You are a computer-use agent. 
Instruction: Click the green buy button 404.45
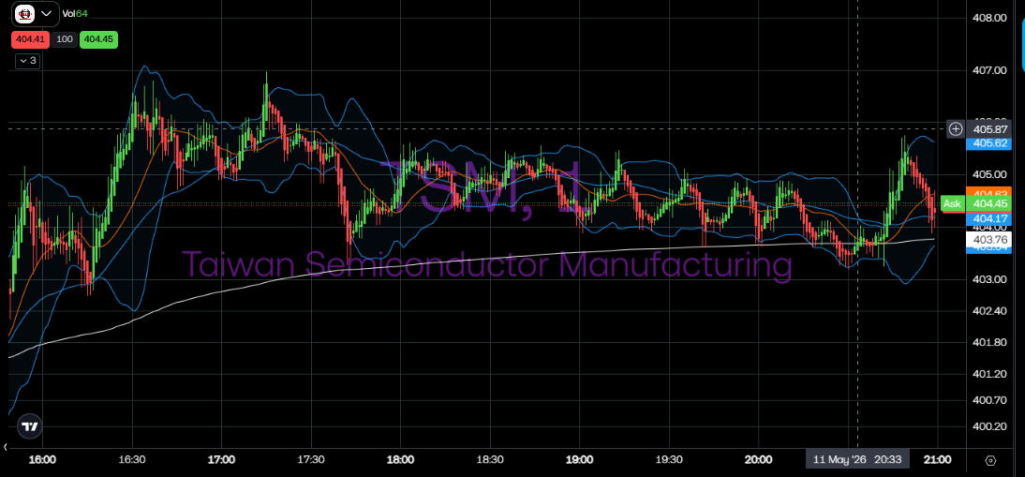point(98,39)
